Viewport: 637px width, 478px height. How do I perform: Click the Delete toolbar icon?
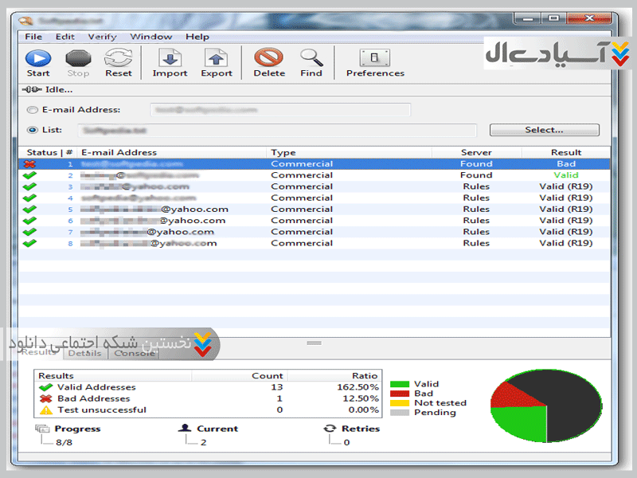click(269, 58)
